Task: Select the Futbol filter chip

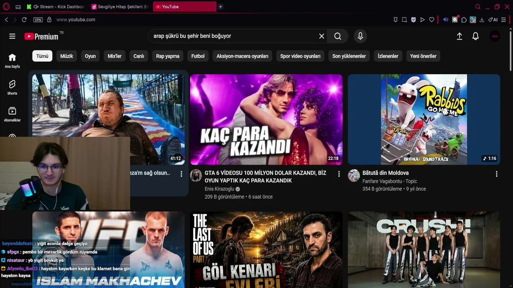Action: [198, 56]
